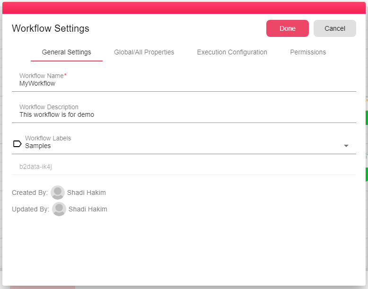Click the b2data-ik4j identifier field
The height and width of the screenshot is (289, 368).
pyautogui.click(x=184, y=166)
